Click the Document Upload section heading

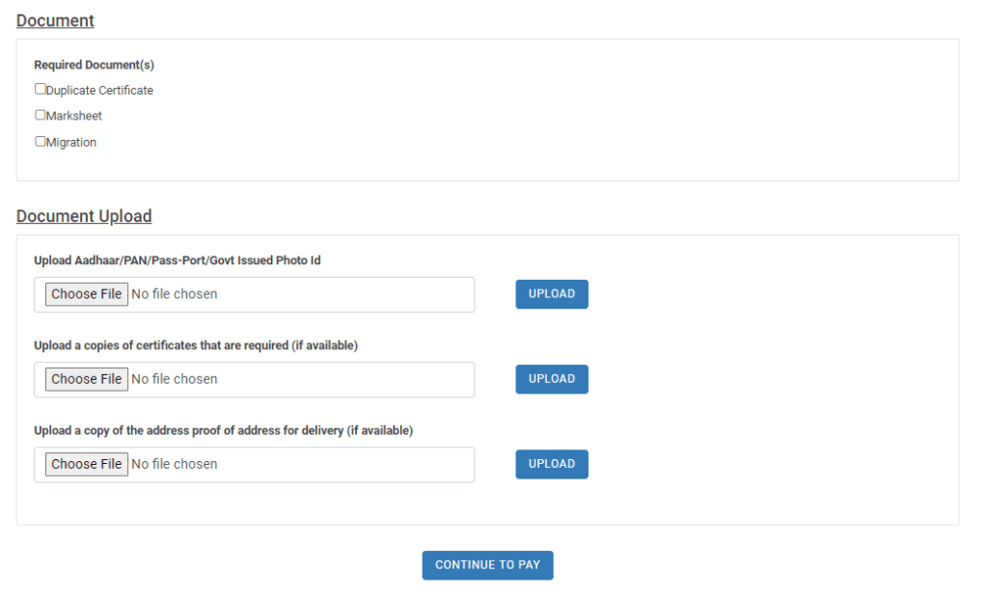(84, 216)
